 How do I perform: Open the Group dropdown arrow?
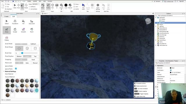(80, 4)
